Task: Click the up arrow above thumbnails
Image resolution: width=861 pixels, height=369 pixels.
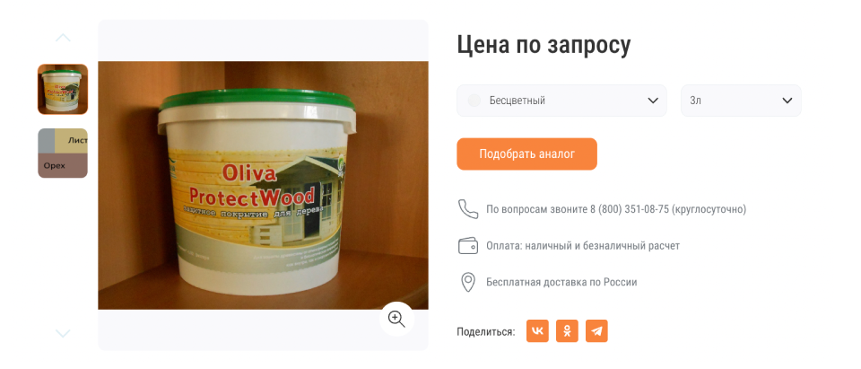Action: (x=63, y=38)
